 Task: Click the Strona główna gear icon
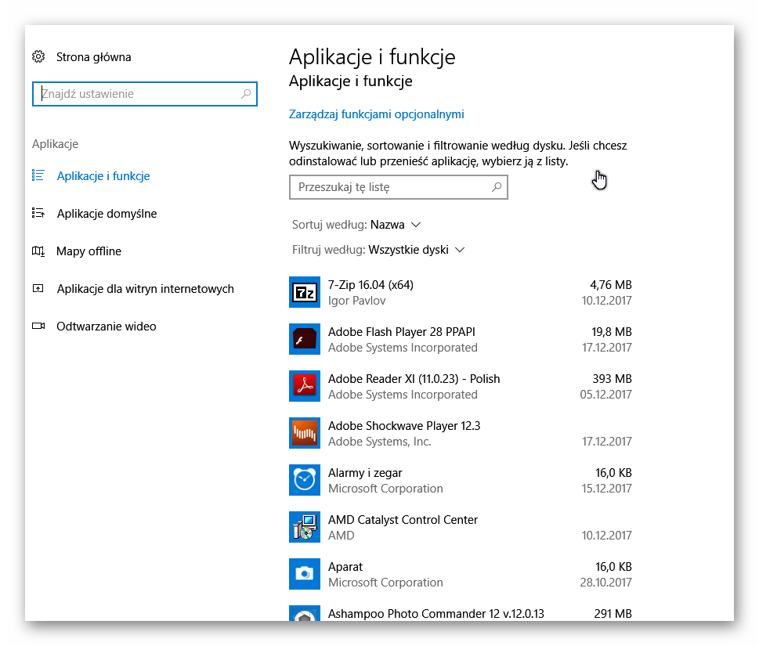click(x=38, y=56)
